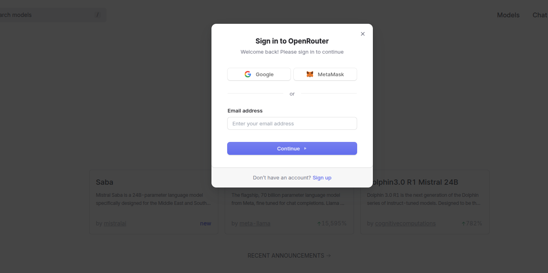
Task: Click the Google logo icon
Action: point(247,74)
